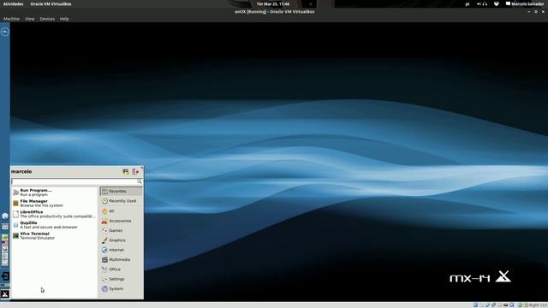Viewport: 548px width, 308px height.
Task: Show Recently Used applications
Action: pyautogui.click(x=121, y=201)
